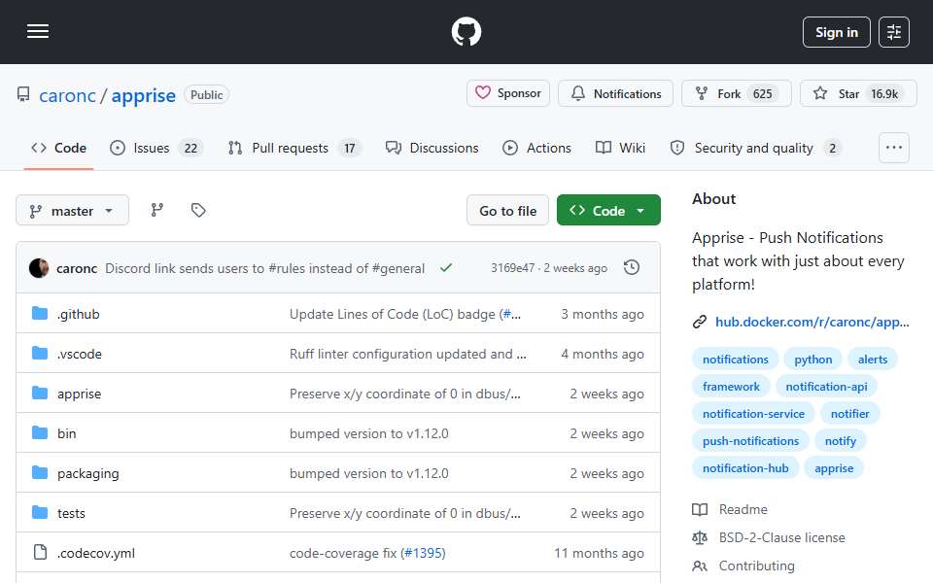The height and width of the screenshot is (583, 933).
Task: Open Security and quality tab
Action: pos(756,148)
